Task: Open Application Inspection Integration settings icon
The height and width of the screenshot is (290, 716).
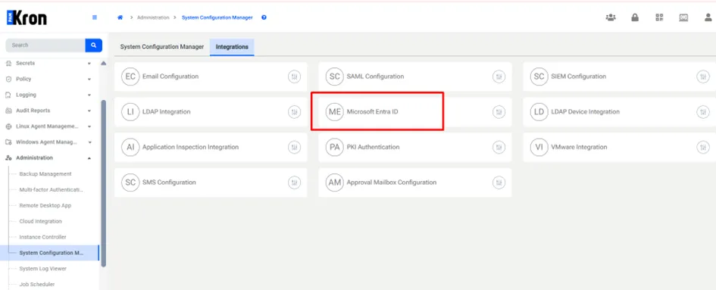Action: click(x=294, y=147)
